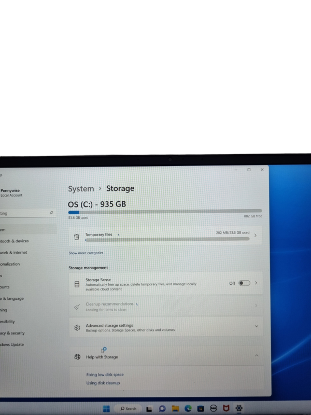
Task: Open Task View from taskbar
Action: [149, 409]
